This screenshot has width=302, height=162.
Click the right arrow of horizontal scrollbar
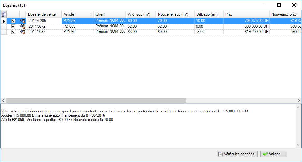point(298,101)
